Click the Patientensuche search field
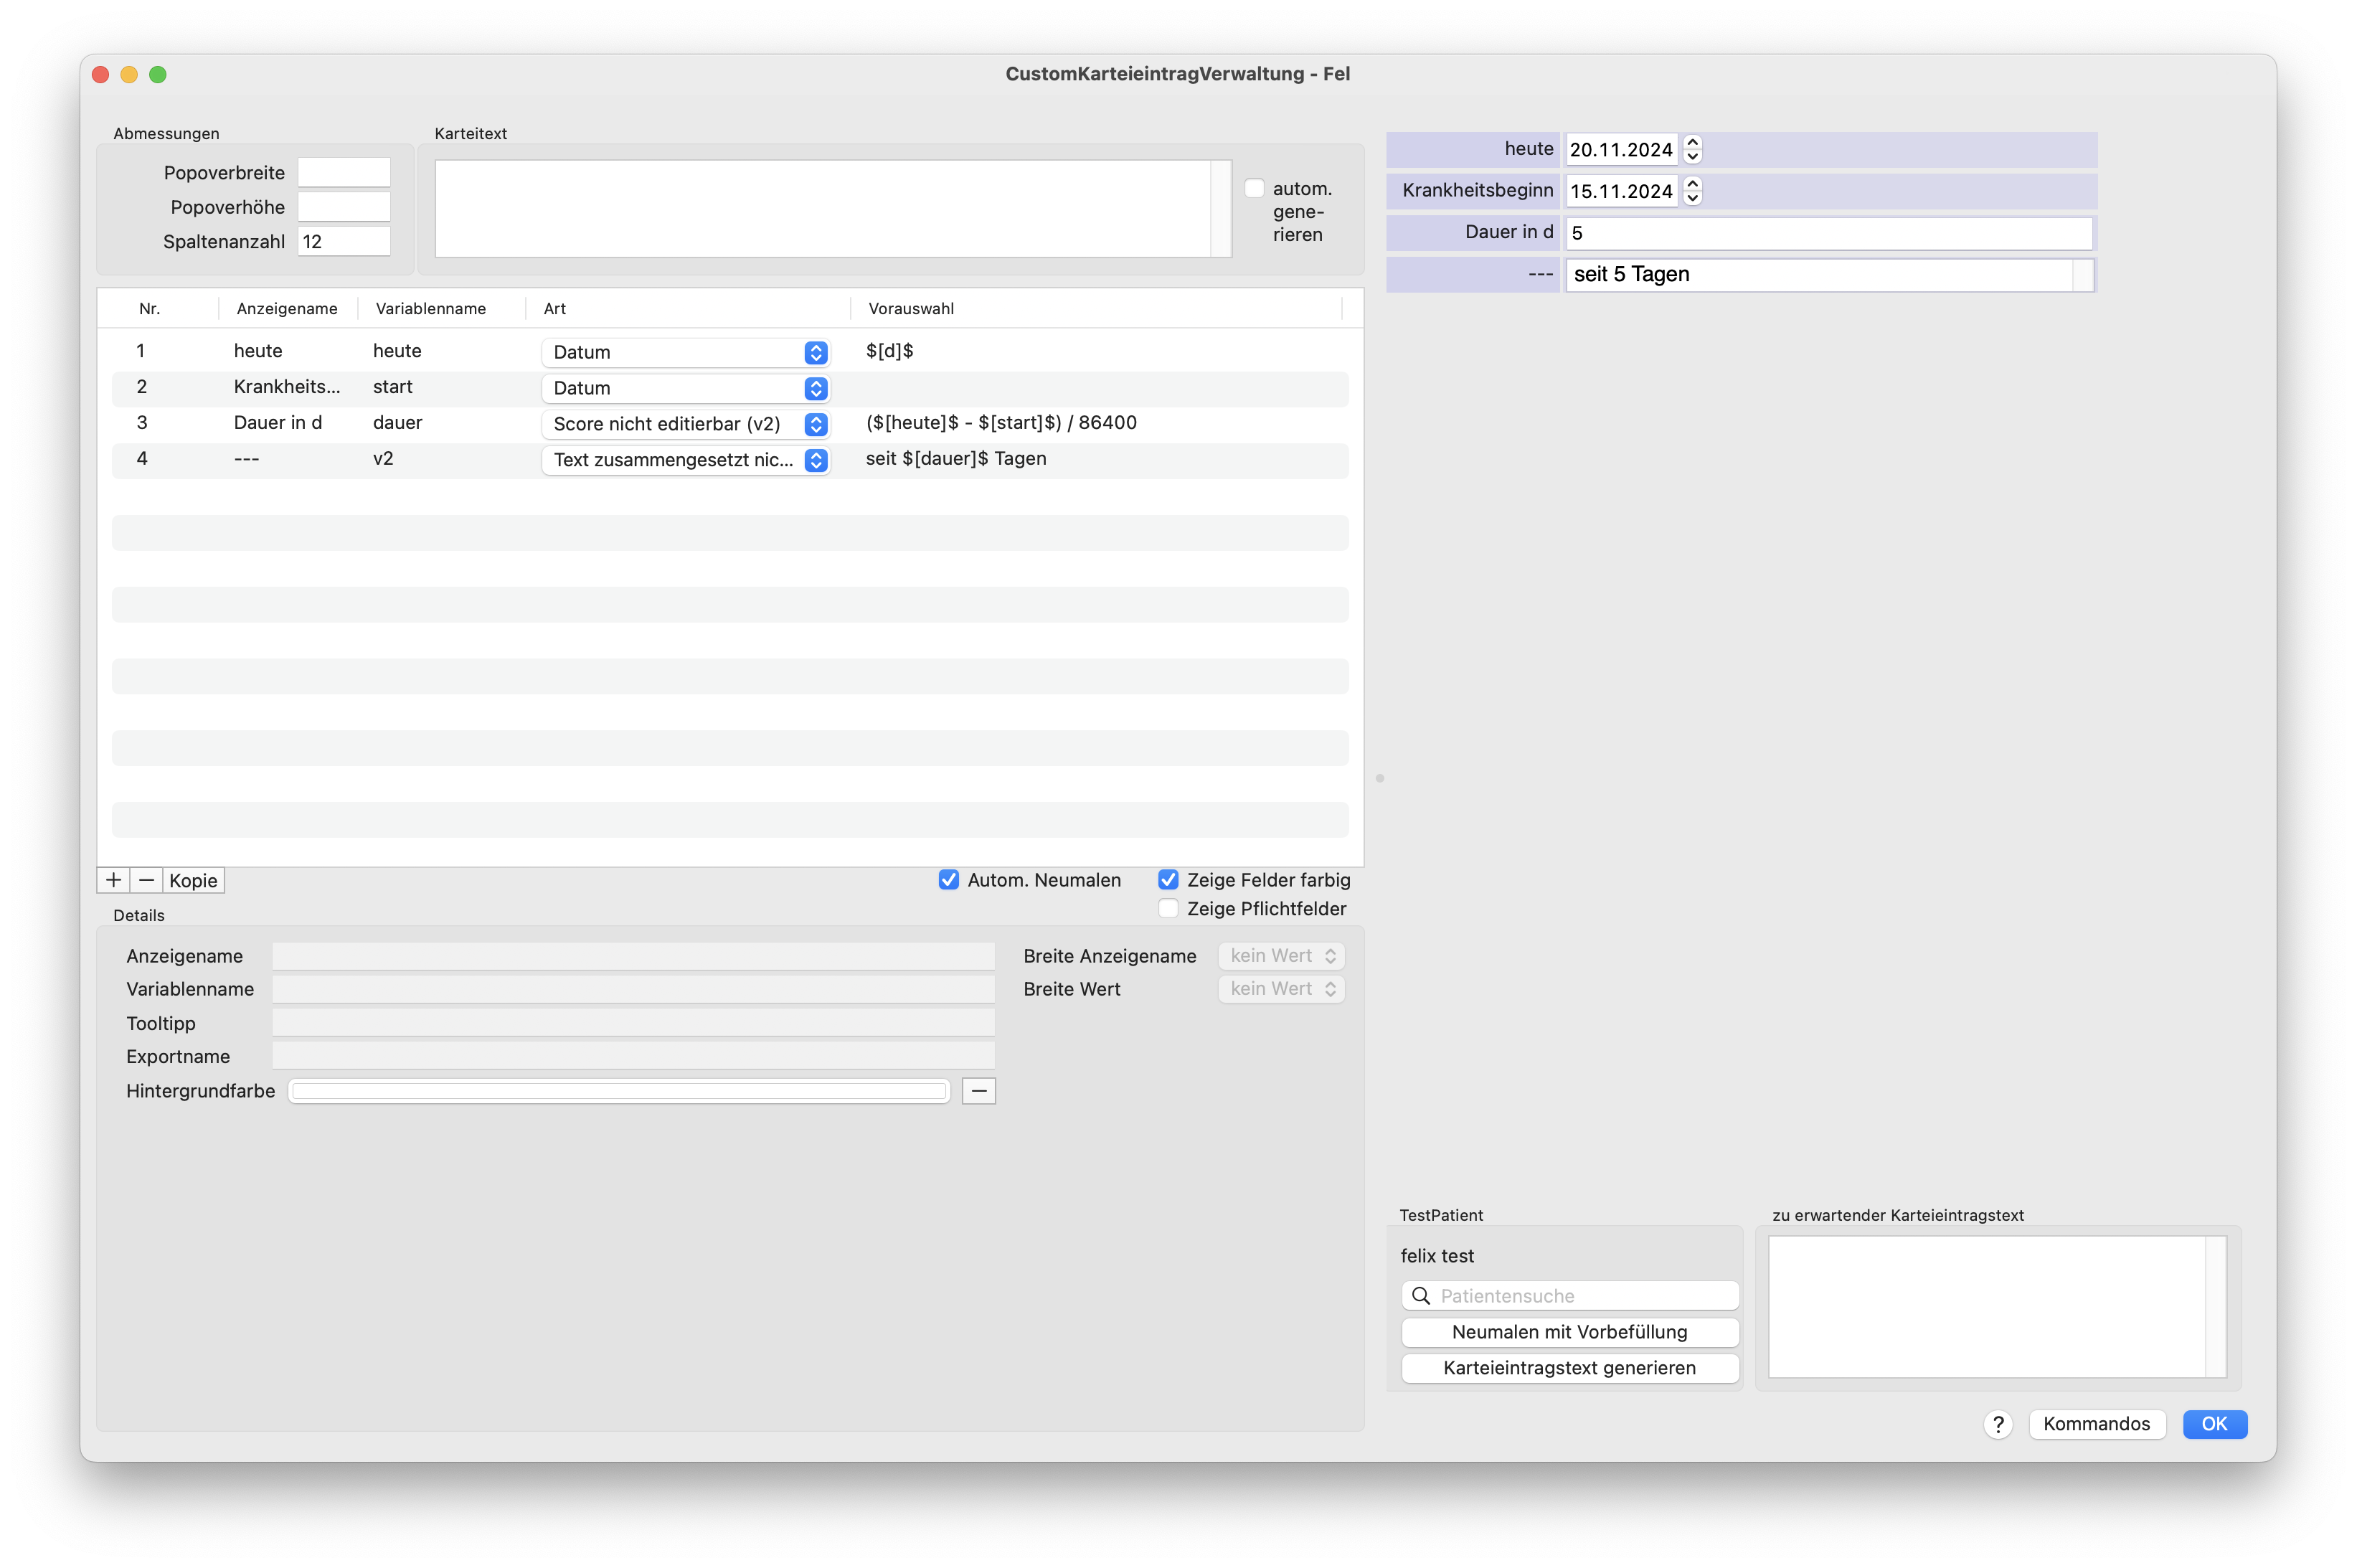The image size is (2357, 1568). click(1569, 1296)
